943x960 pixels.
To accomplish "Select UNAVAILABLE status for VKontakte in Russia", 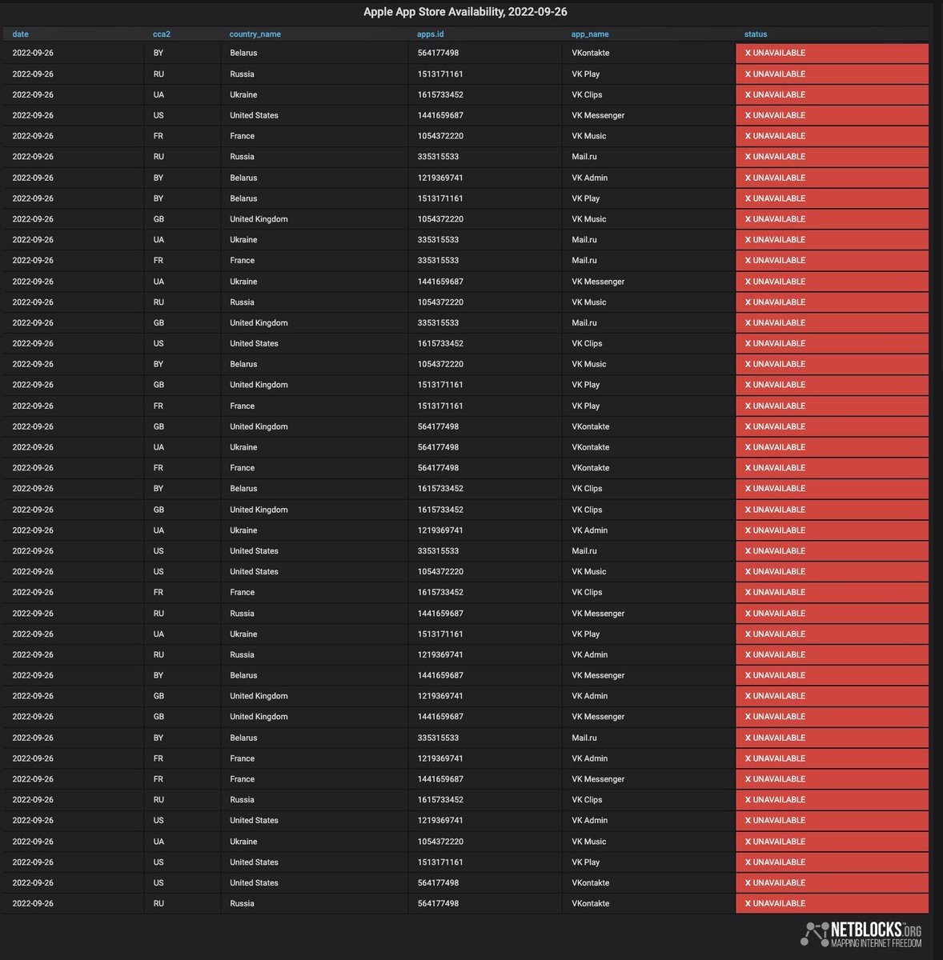I will (x=832, y=904).
